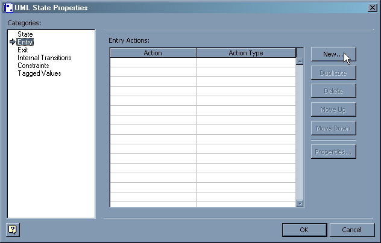381x243 pixels.
Task: Click the Properties button
Action: [333, 152]
